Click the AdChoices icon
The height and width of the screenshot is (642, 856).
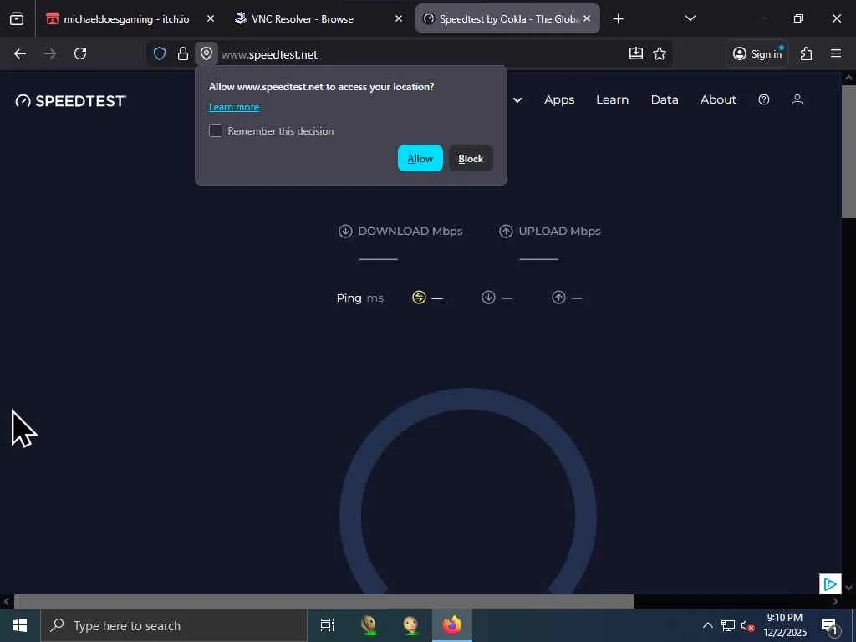coord(830,584)
